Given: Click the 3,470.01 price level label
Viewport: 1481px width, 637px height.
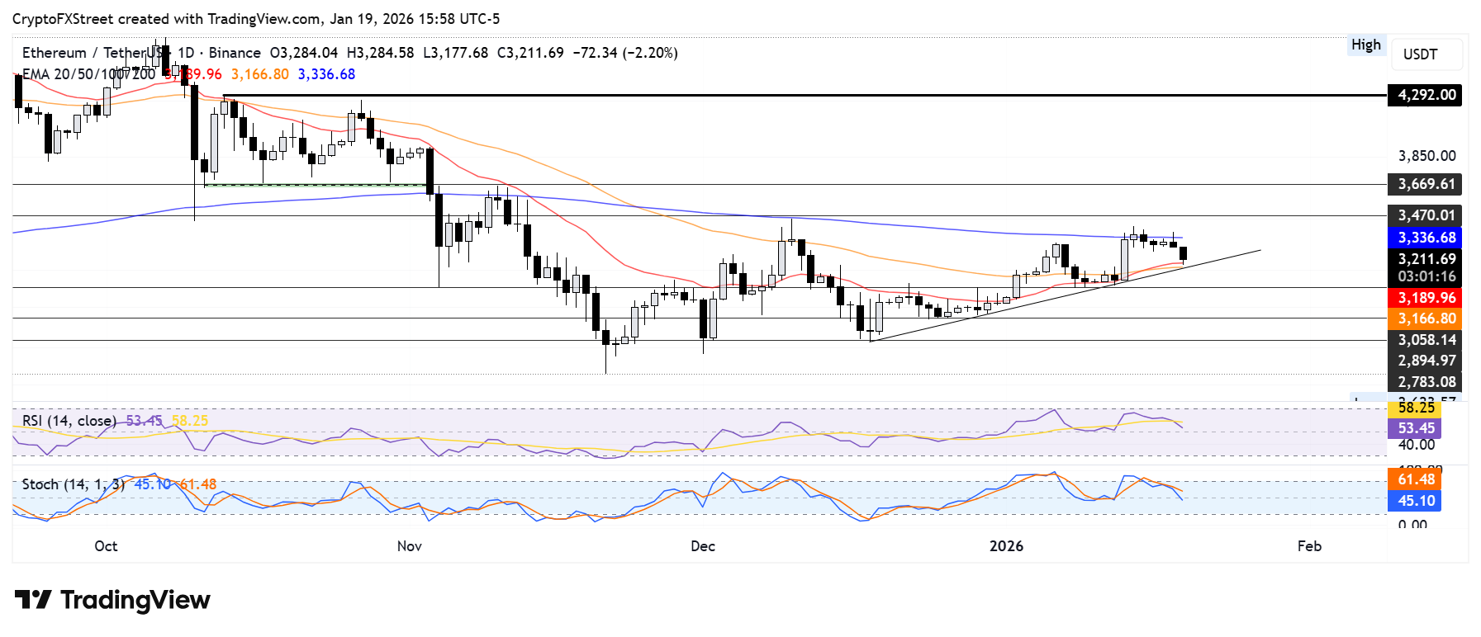Looking at the screenshot, I should coord(1426,215).
